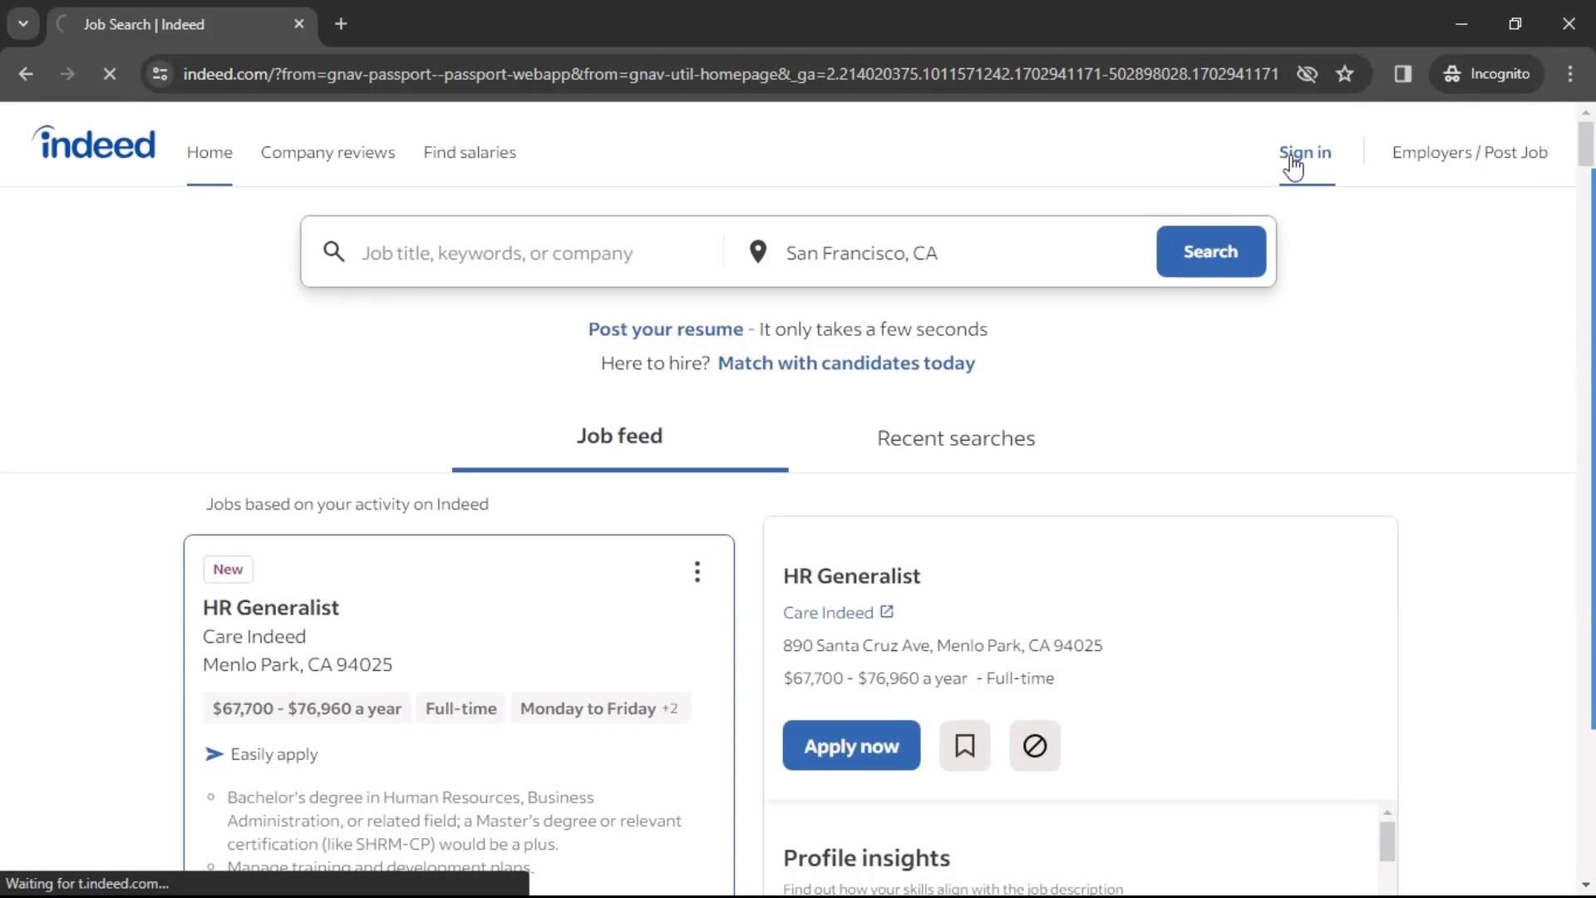The height and width of the screenshot is (898, 1596).
Task: Click the Indeed logo
Action: click(x=94, y=143)
